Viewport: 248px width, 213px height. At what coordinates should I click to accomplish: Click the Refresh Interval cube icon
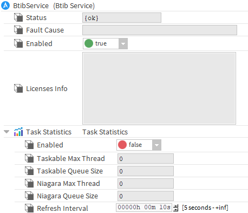click(x=29, y=208)
